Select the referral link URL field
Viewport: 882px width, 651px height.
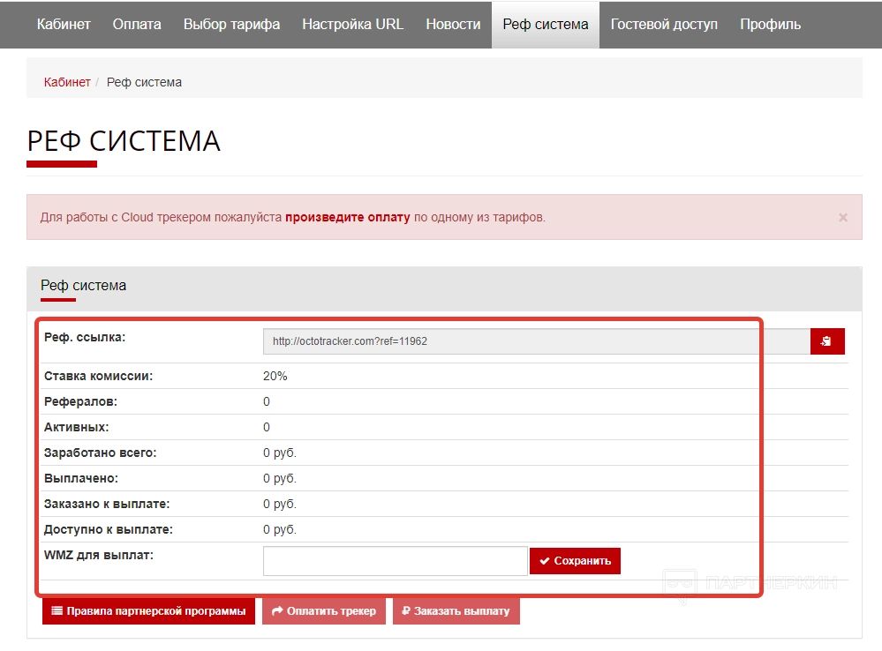click(537, 341)
